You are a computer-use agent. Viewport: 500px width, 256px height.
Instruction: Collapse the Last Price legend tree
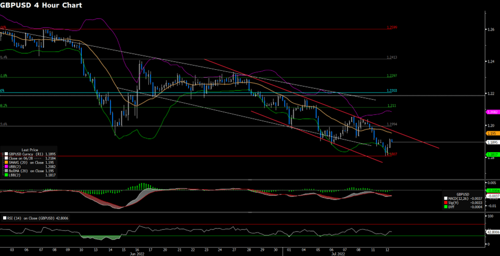(x=2, y=154)
